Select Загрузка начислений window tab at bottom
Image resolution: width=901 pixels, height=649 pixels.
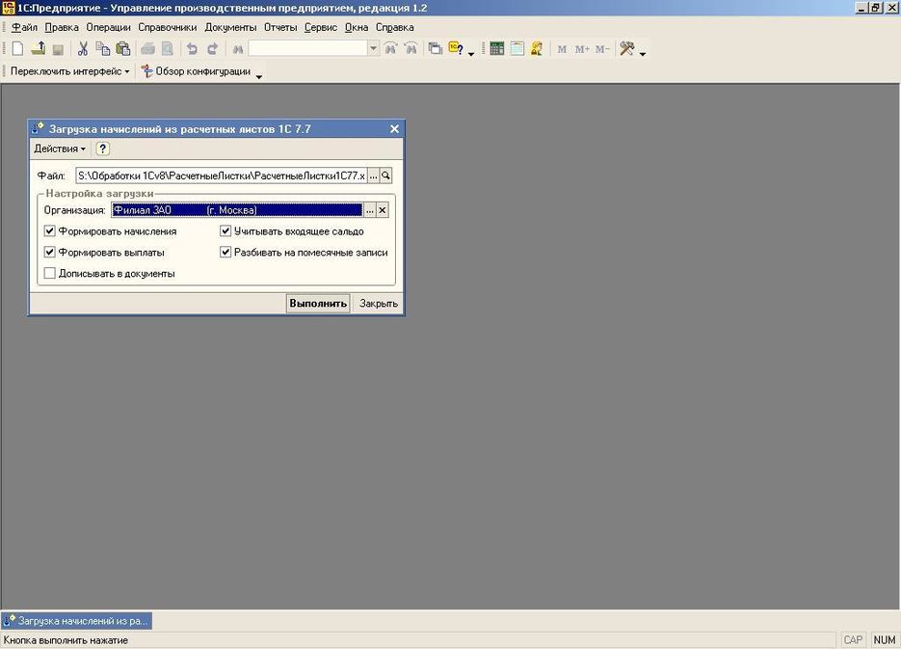click(76, 621)
